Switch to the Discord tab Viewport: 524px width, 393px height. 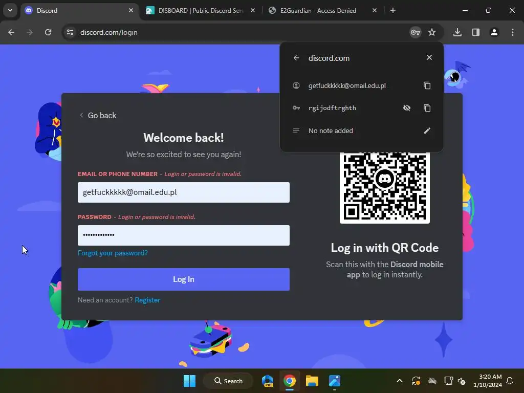(x=79, y=11)
